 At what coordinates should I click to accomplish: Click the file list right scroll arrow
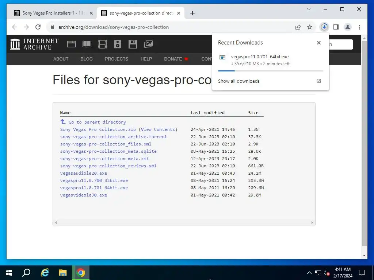tap(312, 223)
